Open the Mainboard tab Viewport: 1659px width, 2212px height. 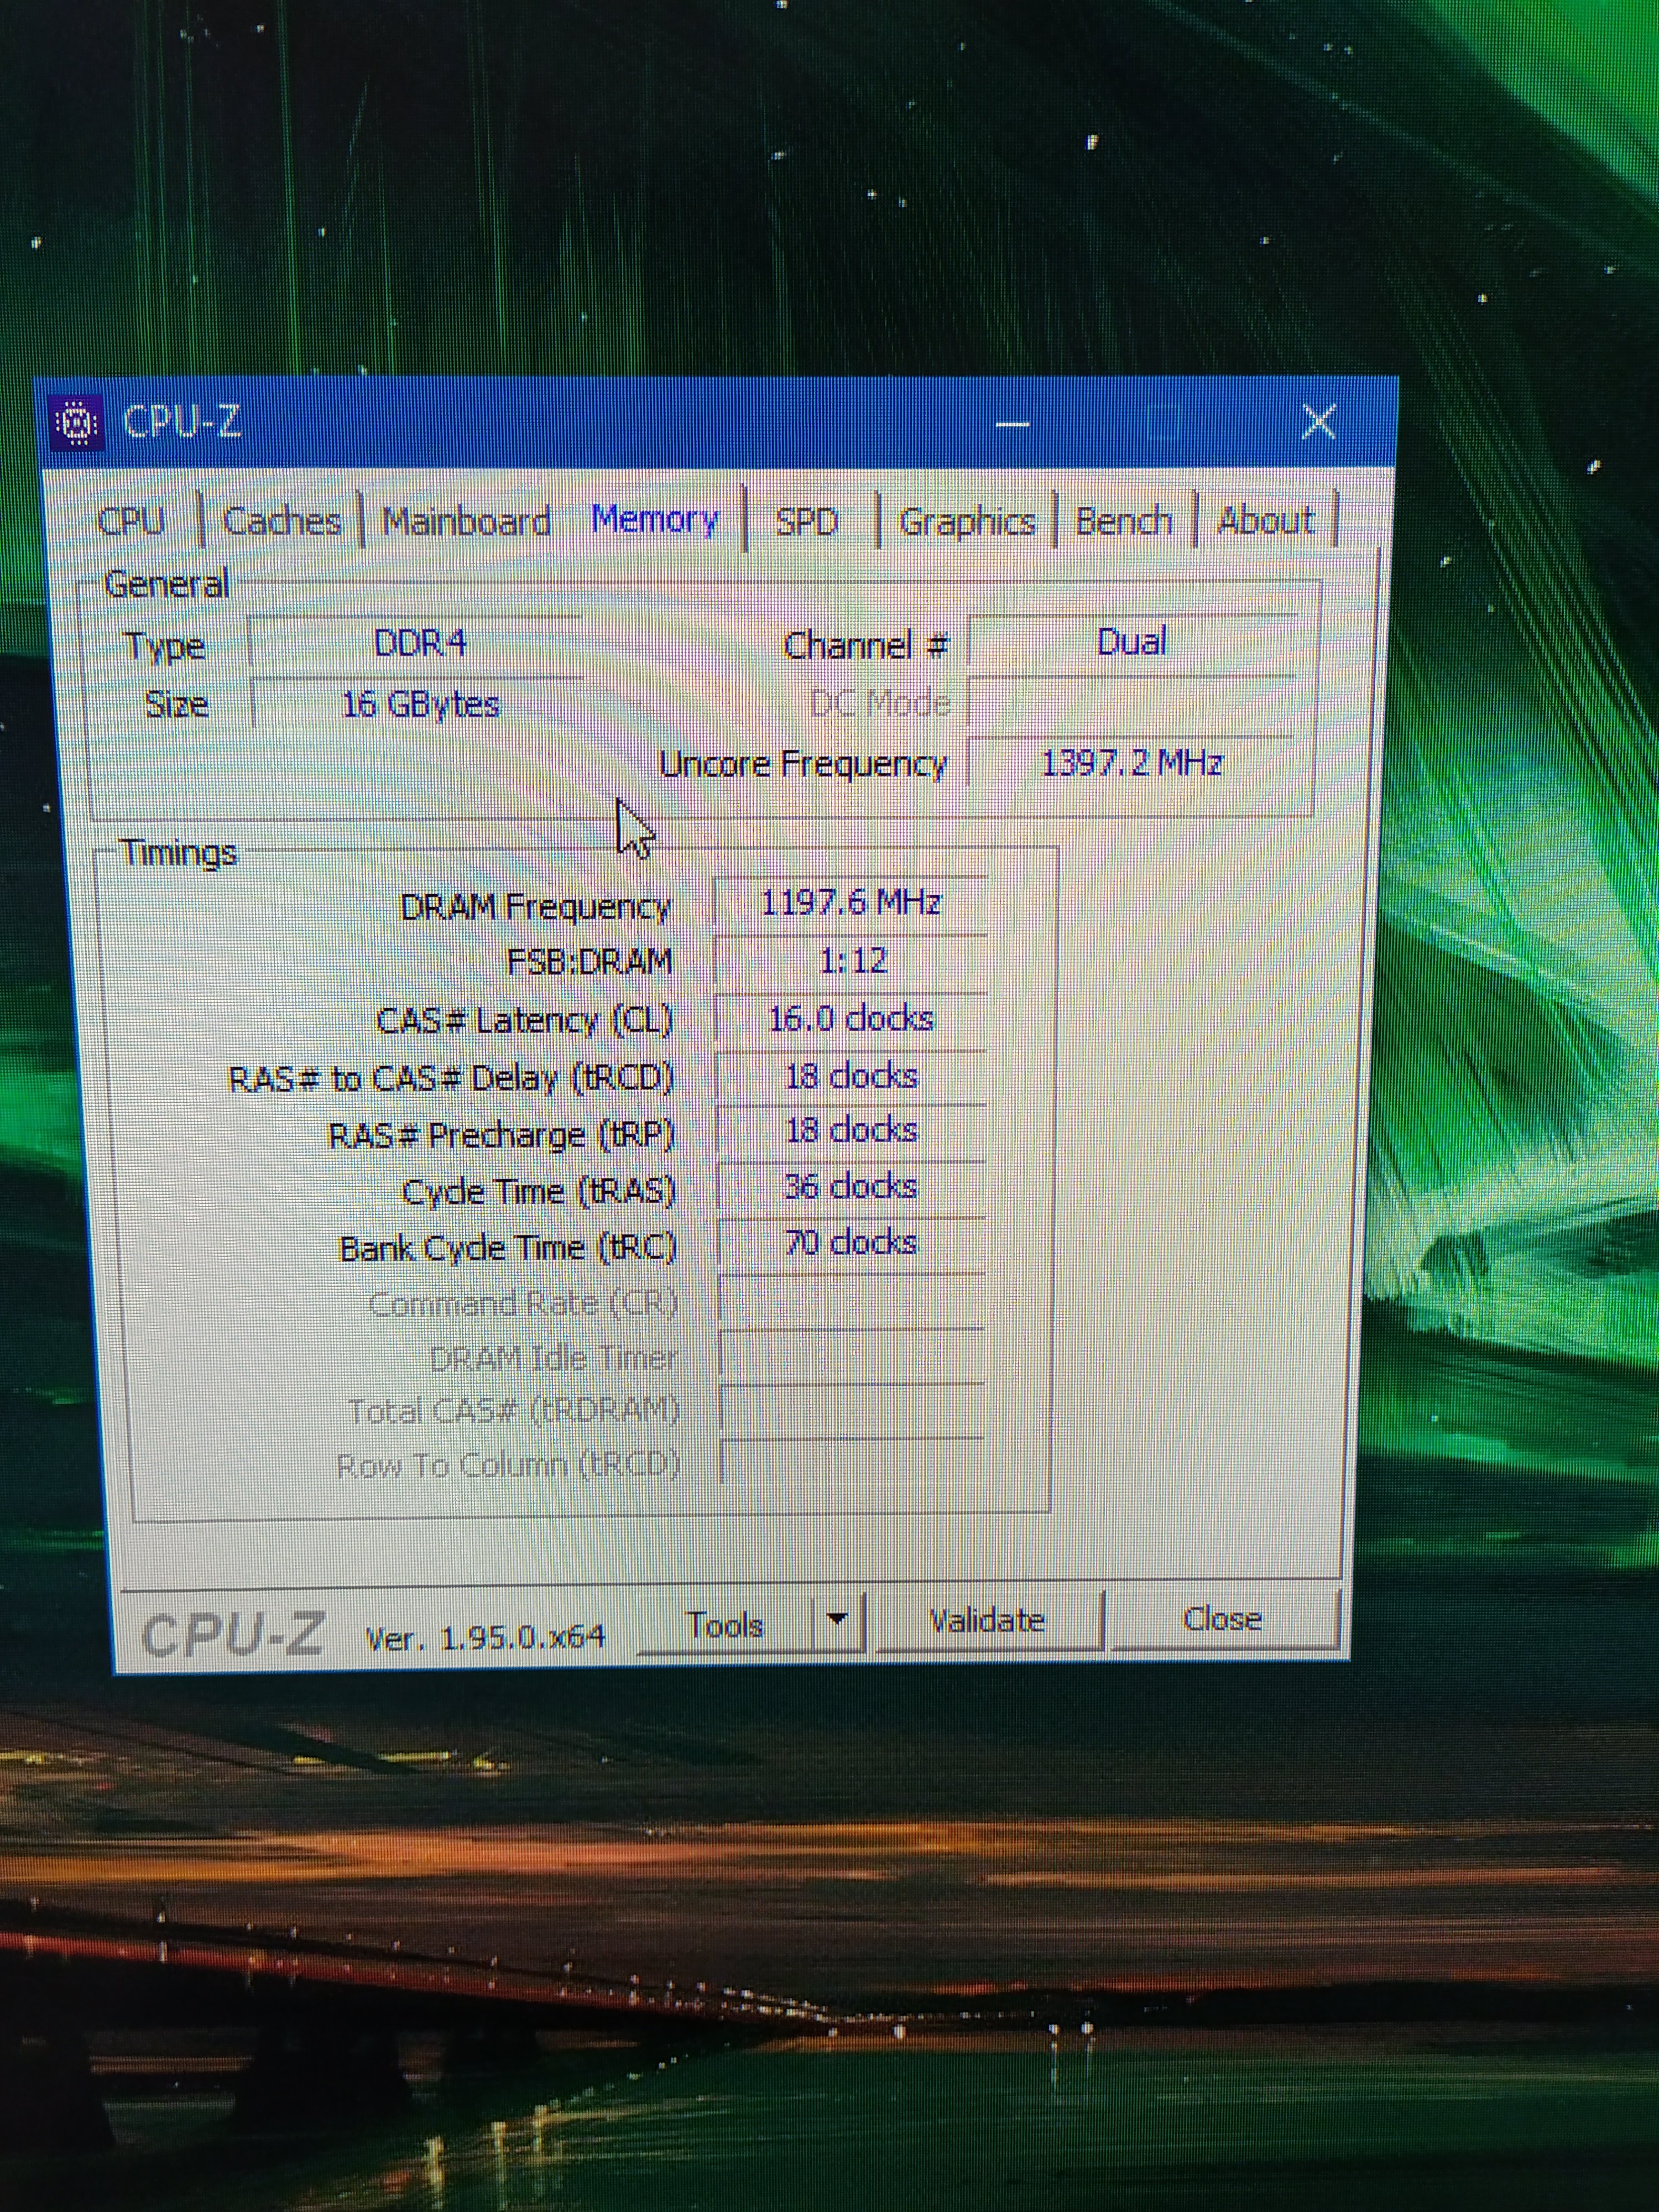point(466,521)
